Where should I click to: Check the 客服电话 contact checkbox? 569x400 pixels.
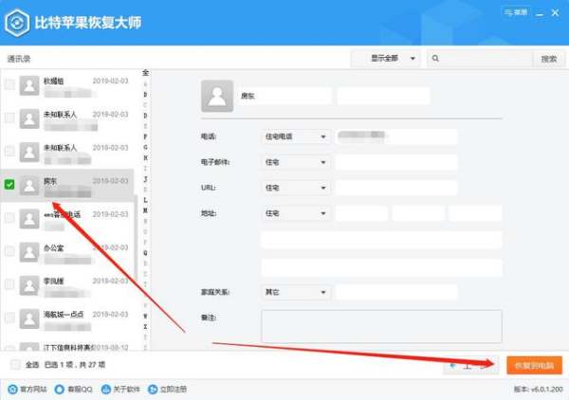9,218
